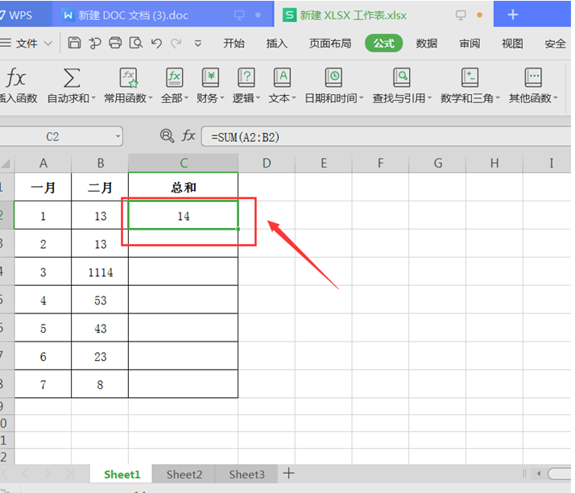Select the header cell 总和
Image resolution: width=575 pixels, height=493 pixels.
tap(184, 188)
